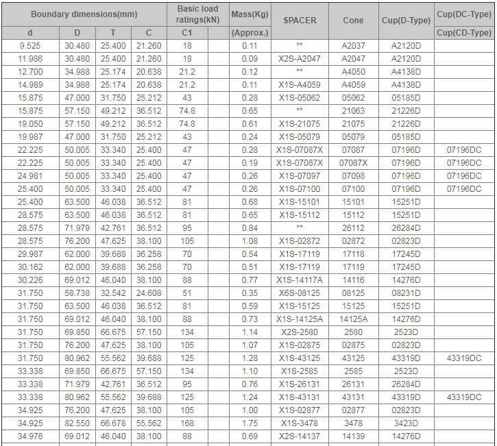
Task: Select the Basic load ratings(kN) header
Action: coord(197,14)
